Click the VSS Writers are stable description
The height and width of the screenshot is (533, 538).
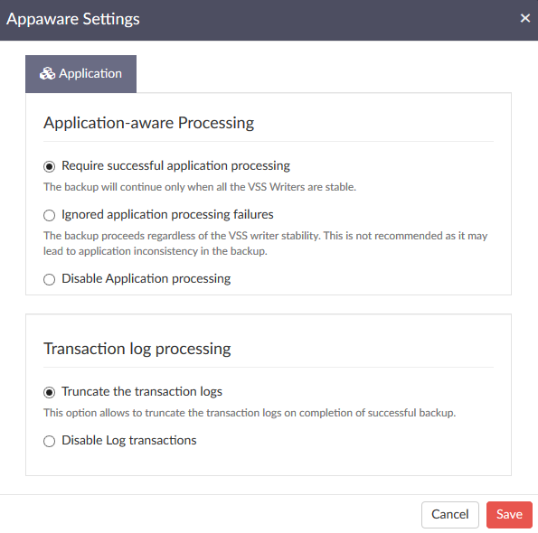pyautogui.click(x=200, y=187)
